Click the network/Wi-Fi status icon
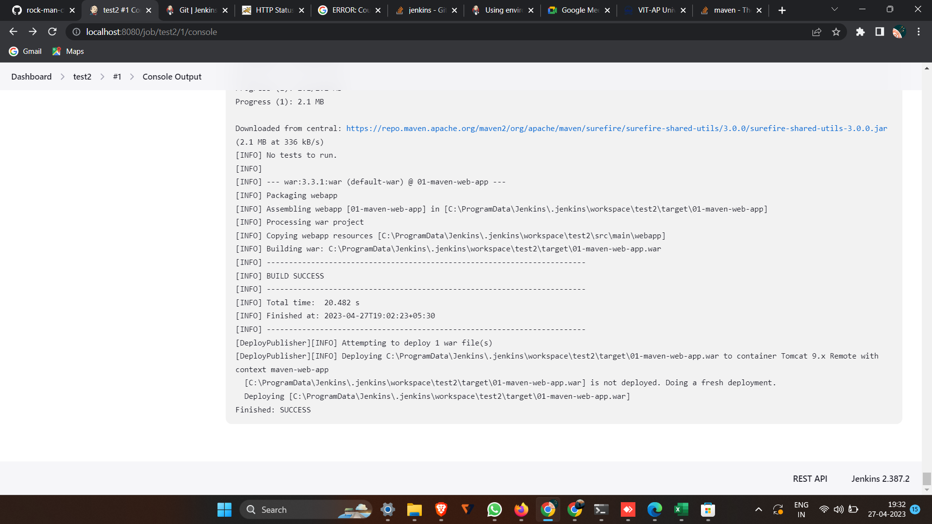The width and height of the screenshot is (932, 524). (x=824, y=509)
